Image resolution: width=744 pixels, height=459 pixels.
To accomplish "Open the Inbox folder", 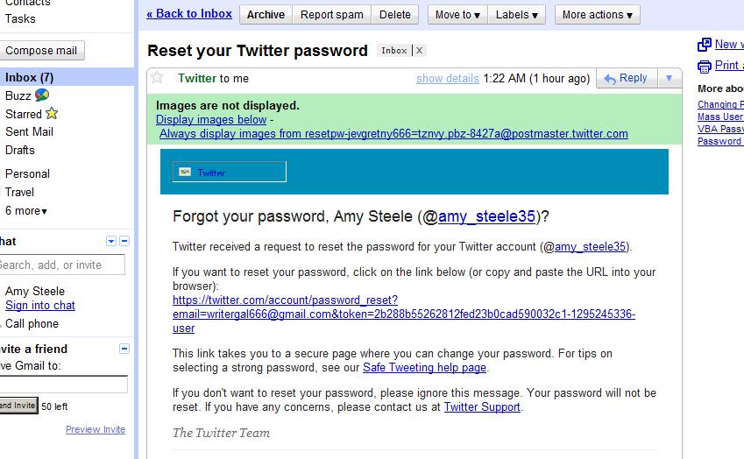I will click(29, 78).
